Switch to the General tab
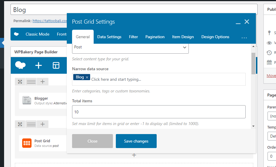 point(83,37)
